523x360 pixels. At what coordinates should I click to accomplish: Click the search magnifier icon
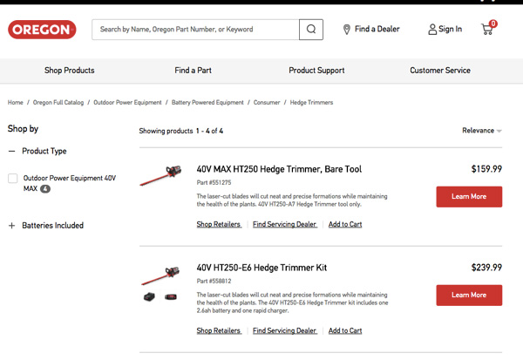pyautogui.click(x=311, y=30)
